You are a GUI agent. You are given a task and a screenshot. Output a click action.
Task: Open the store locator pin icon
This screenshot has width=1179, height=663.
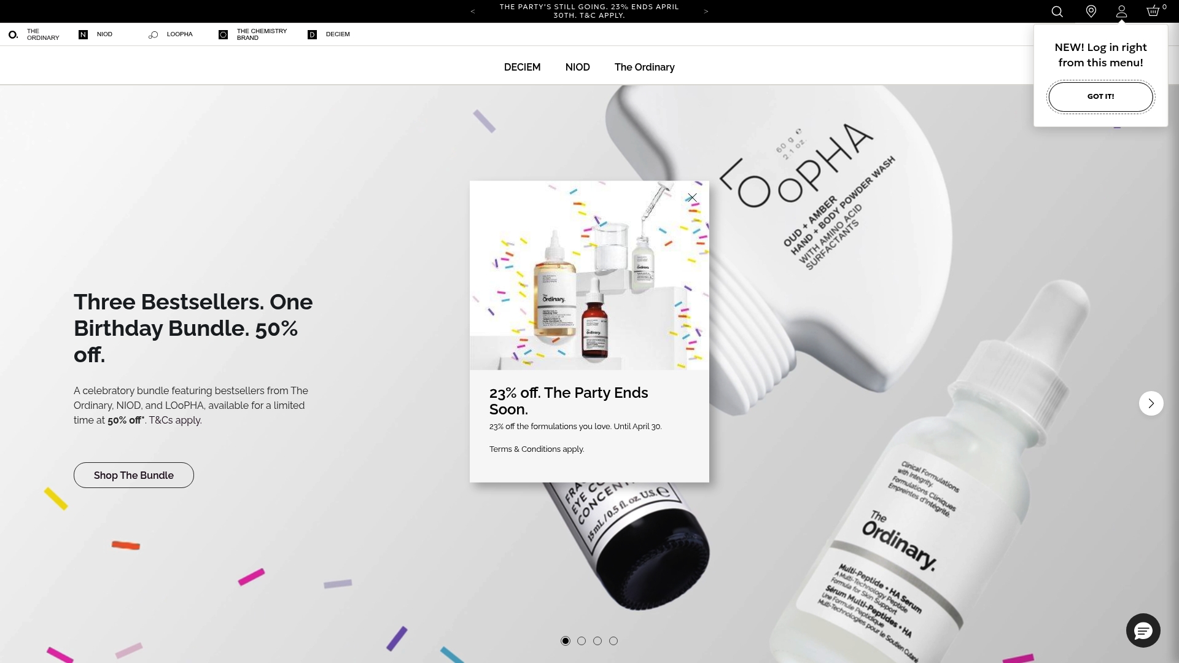[x=1091, y=12]
